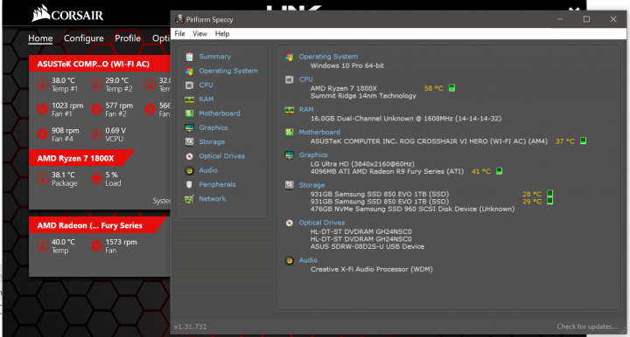
Task: Click the 476GB NVMe Samsung SSD 960 entry
Action: tap(412, 209)
